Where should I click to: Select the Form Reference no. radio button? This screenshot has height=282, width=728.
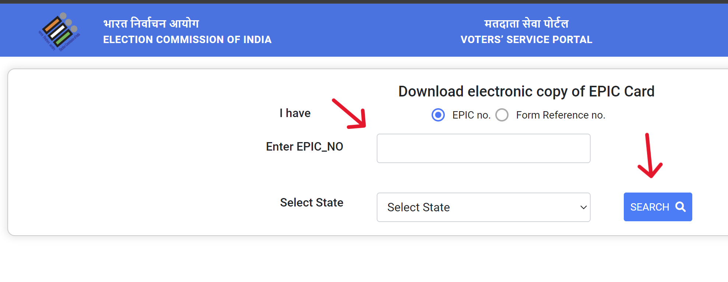pos(502,115)
